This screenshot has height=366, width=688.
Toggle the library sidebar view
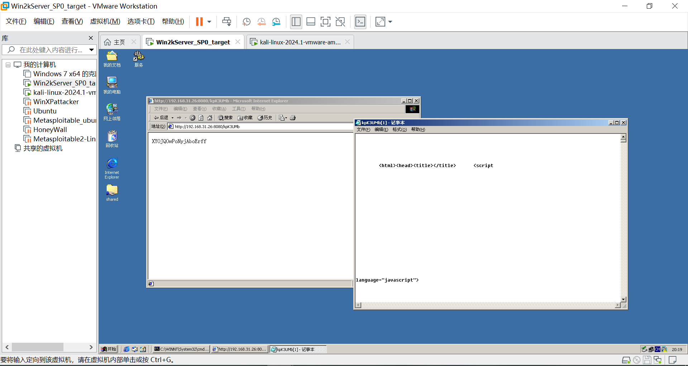[x=296, y=22]
